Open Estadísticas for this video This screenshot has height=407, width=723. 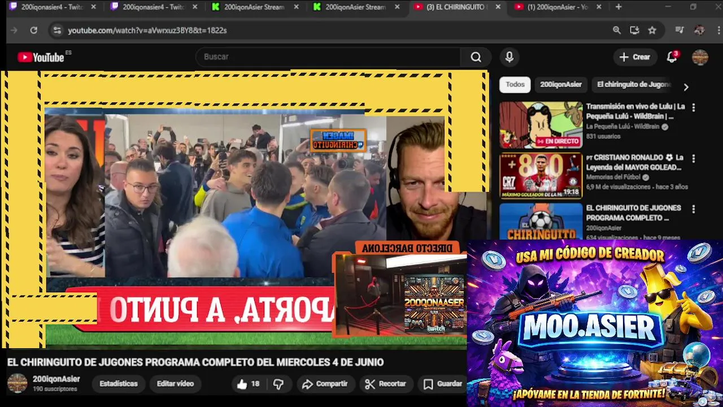pos(119,384)
